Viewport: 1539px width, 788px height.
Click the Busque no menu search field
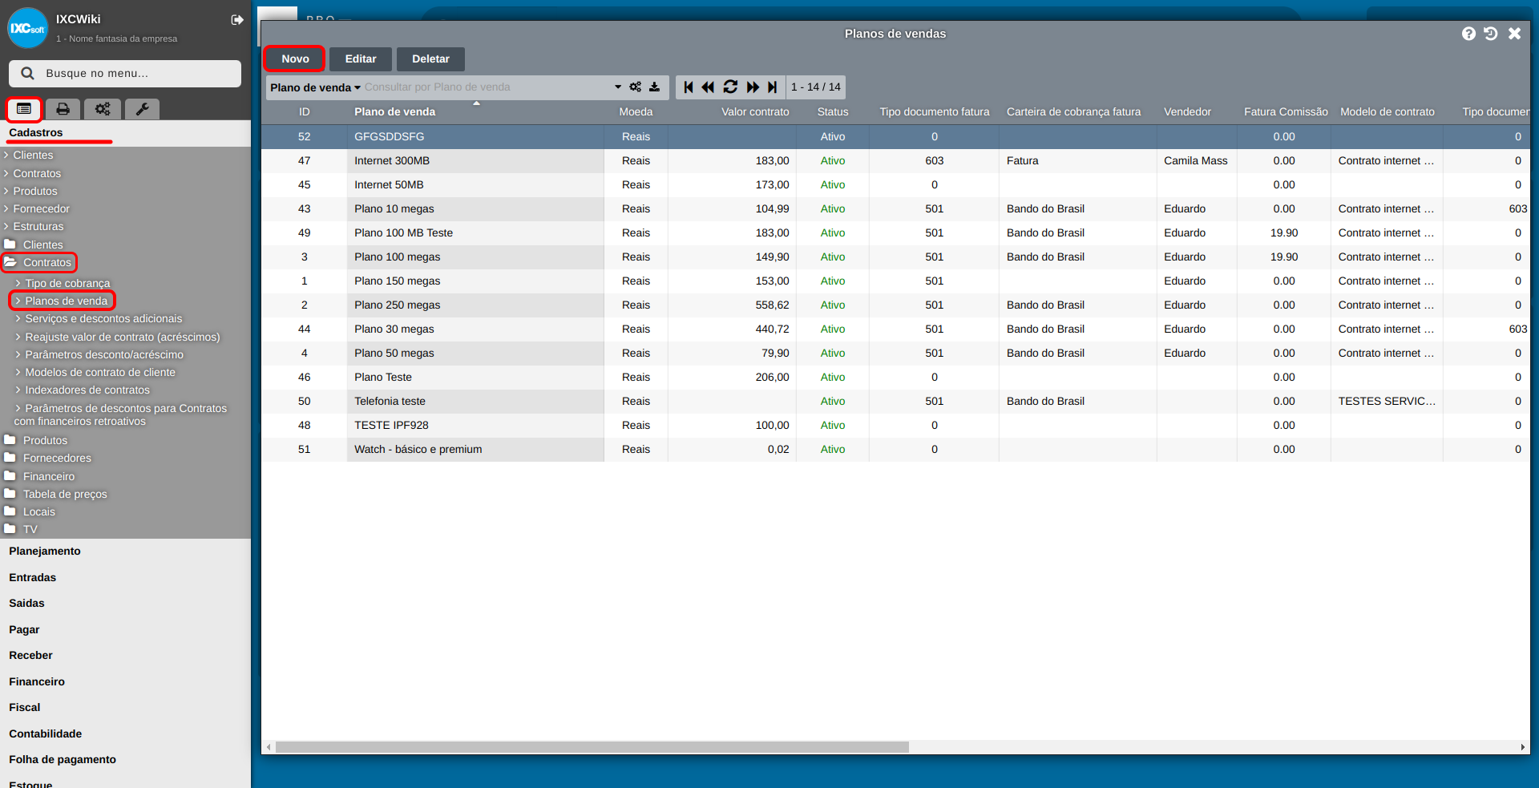coord(125,73)
